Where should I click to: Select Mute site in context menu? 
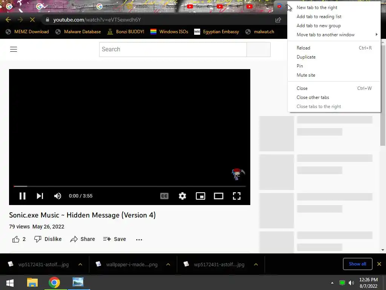click(x=334, y=75)
